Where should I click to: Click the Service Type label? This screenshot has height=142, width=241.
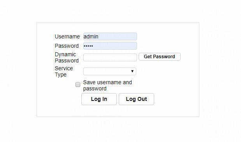[x=64, y=71]
